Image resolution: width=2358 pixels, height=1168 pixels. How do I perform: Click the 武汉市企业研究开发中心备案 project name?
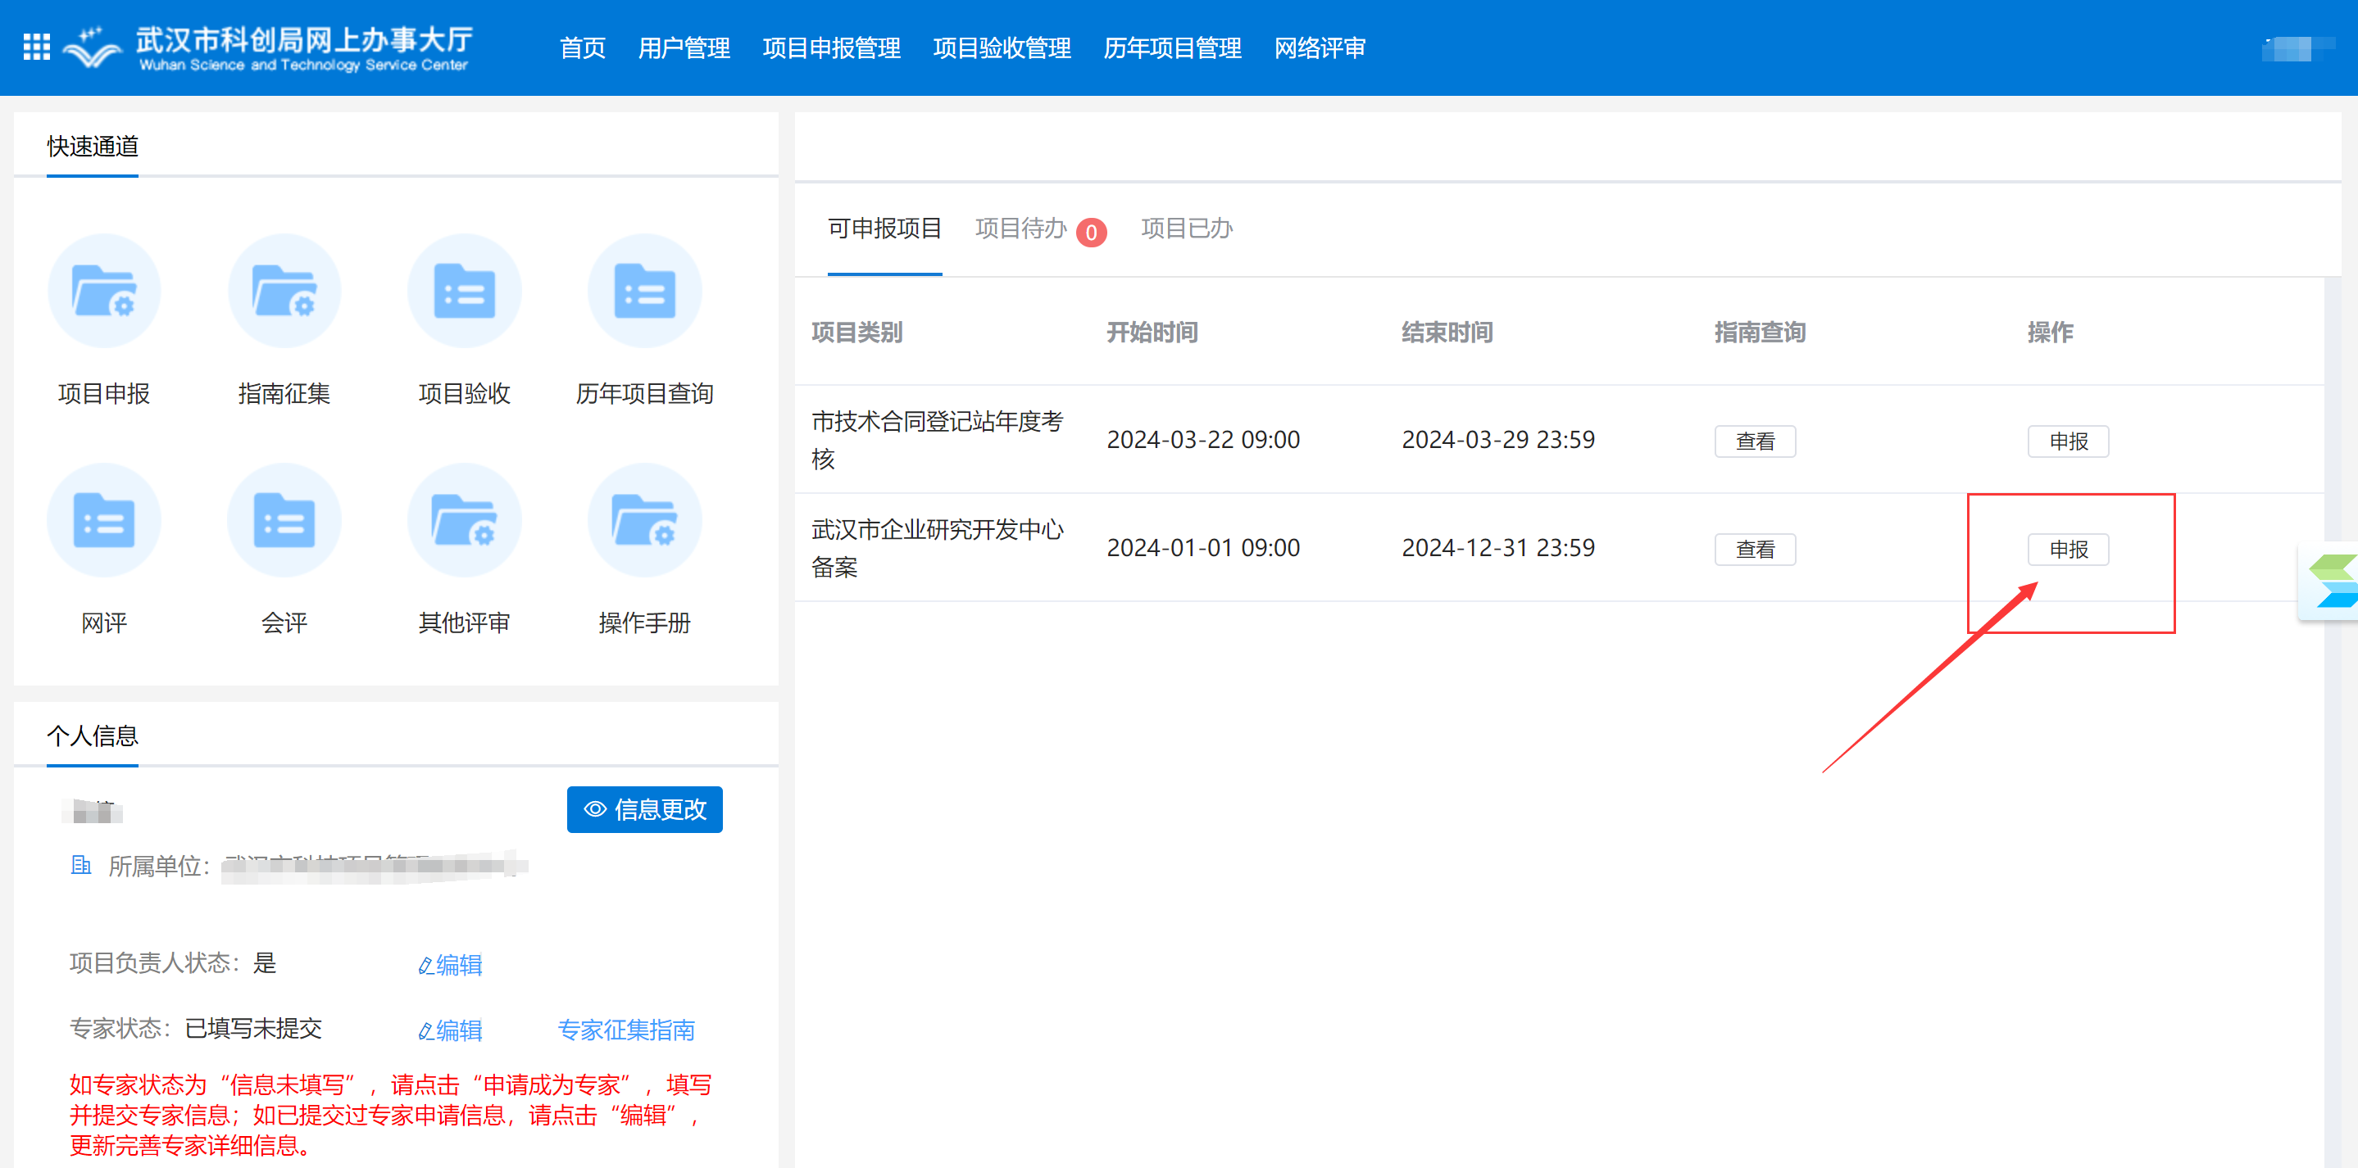(938, 548)
